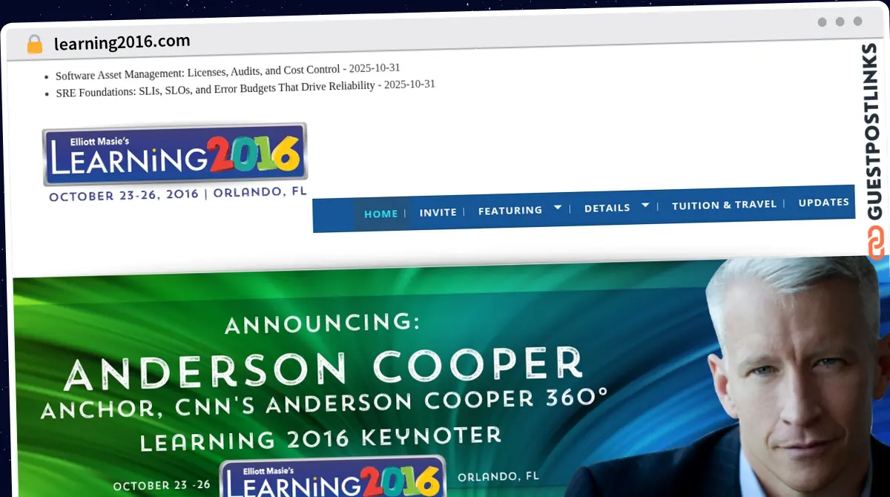Open the DETAILS menu item
Screen dimensions: 890x497
click(607, 208)
